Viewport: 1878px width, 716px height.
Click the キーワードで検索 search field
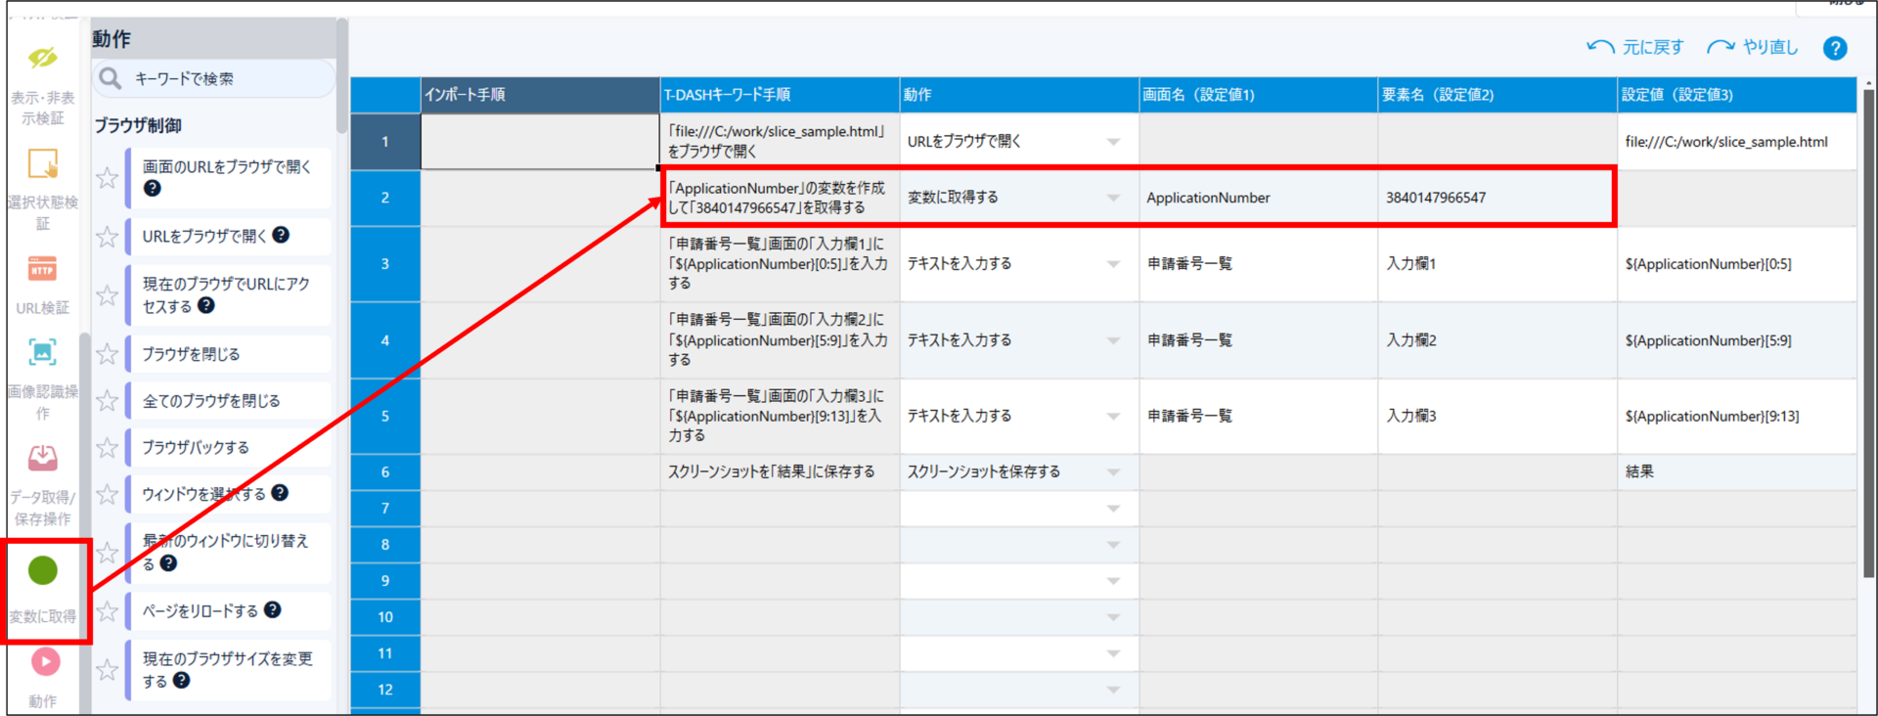pos(214,78)
